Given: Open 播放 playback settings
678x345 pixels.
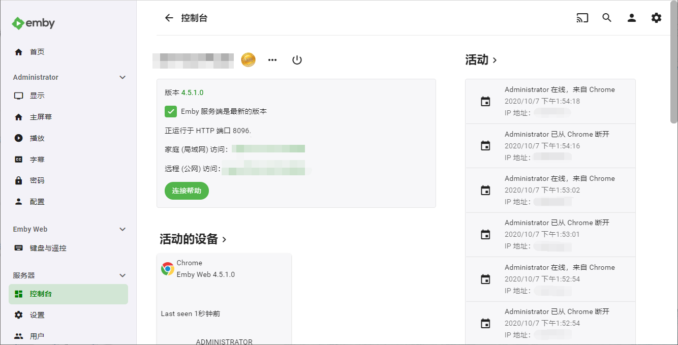Looking at the screenshot, I should 68,138.
